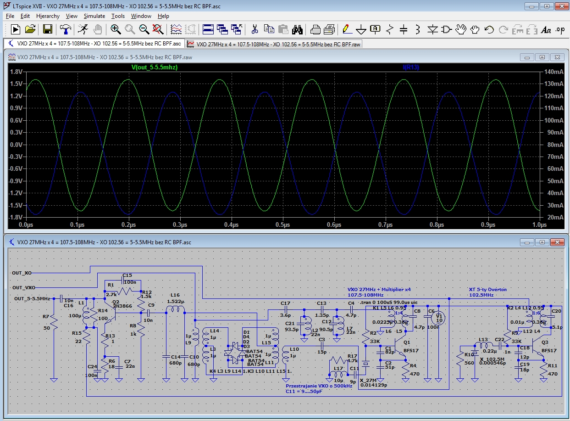The height and width of the screenshot is (421, 570).
Task: Open the Hierarchy menu
Action: click(x=48, y=16)
